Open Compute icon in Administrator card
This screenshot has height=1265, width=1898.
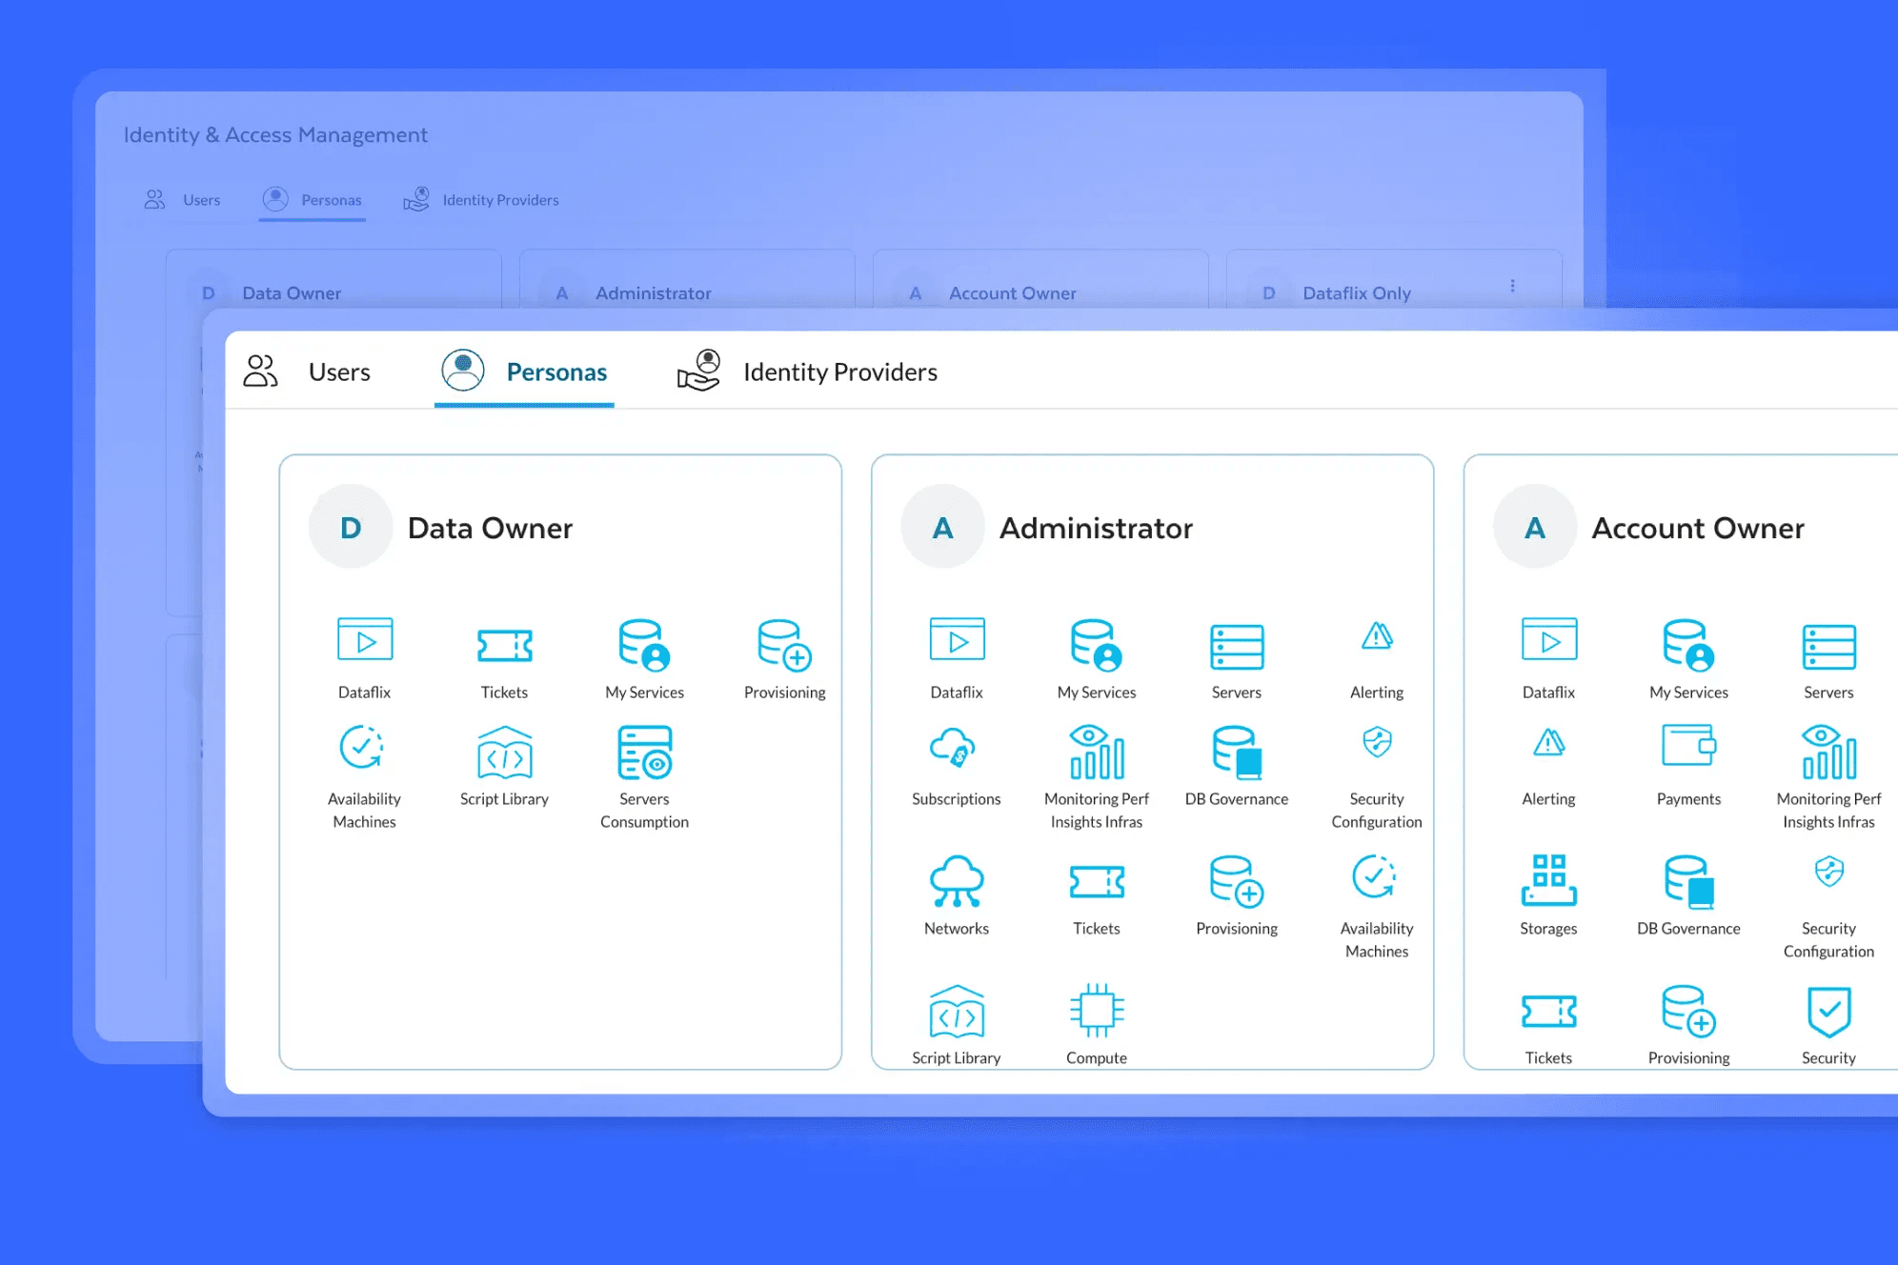[1097, 1011]
